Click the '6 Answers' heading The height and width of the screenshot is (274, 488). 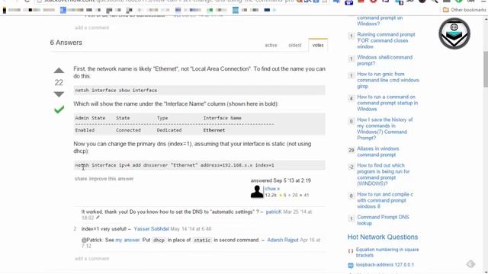pos(66,43)
